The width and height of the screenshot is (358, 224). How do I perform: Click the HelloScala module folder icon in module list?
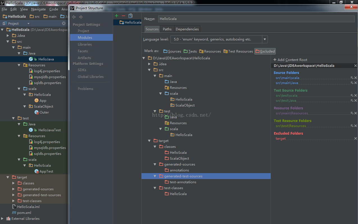pos(122,22)
